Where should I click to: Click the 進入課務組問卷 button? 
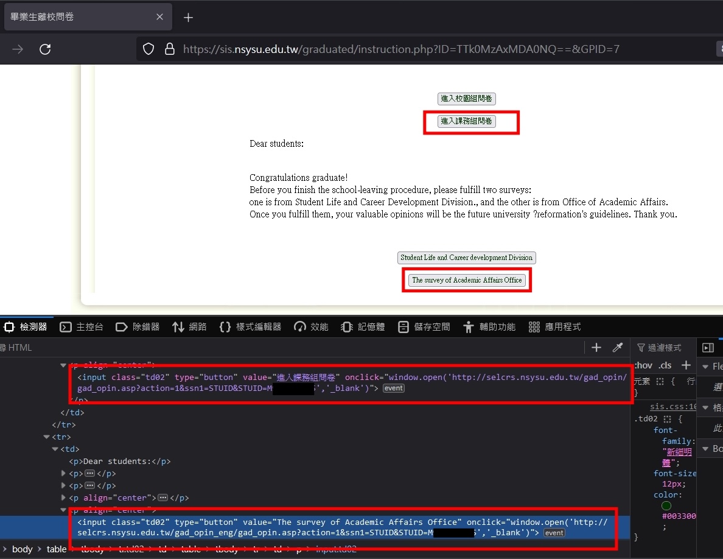click(466, 121)
